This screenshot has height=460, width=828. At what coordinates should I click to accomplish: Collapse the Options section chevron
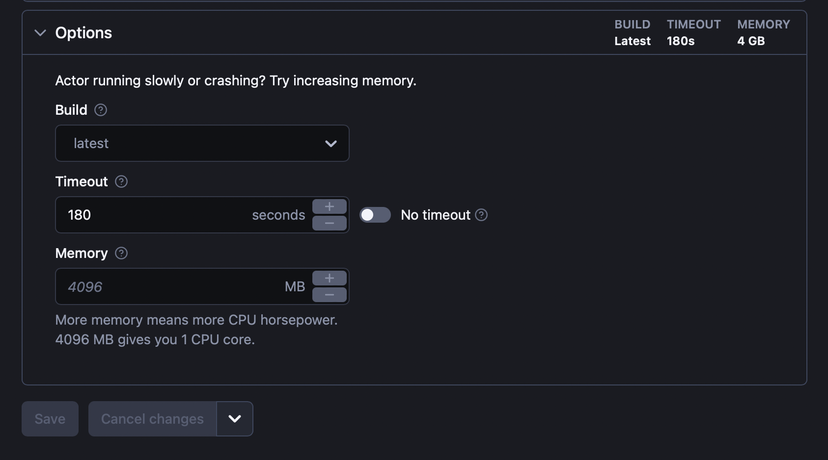coord(40,33)
